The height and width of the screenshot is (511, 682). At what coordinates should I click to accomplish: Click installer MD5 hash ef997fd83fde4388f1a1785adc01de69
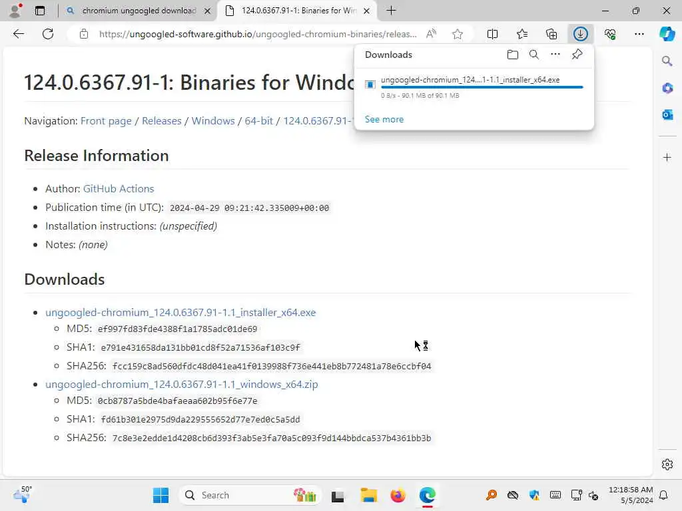177,329
